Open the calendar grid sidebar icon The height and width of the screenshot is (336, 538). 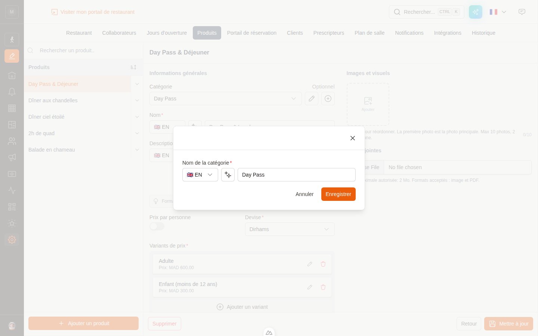pyautogui.click(x=12, y=108)
